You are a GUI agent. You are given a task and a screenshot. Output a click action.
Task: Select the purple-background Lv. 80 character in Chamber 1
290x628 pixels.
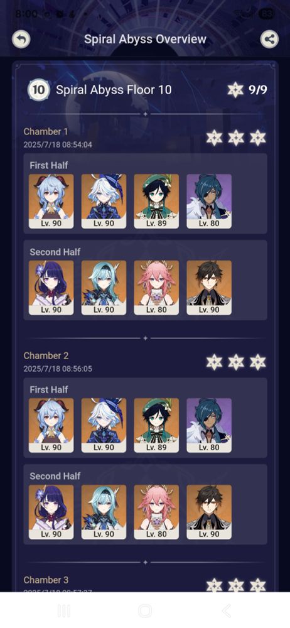click(x=209, y=201)
